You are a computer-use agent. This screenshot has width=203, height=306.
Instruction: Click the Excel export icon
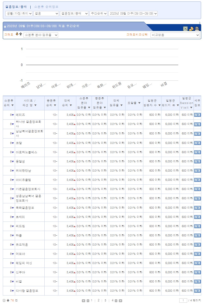[185, 29]
